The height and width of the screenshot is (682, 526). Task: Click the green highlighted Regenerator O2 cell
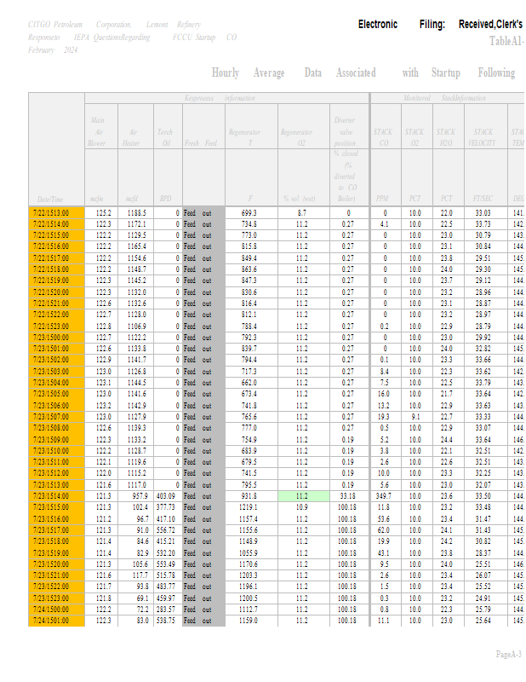tap(304, 496)
